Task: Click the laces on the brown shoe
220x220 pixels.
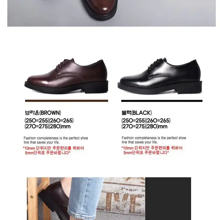Action: (62, 65)
